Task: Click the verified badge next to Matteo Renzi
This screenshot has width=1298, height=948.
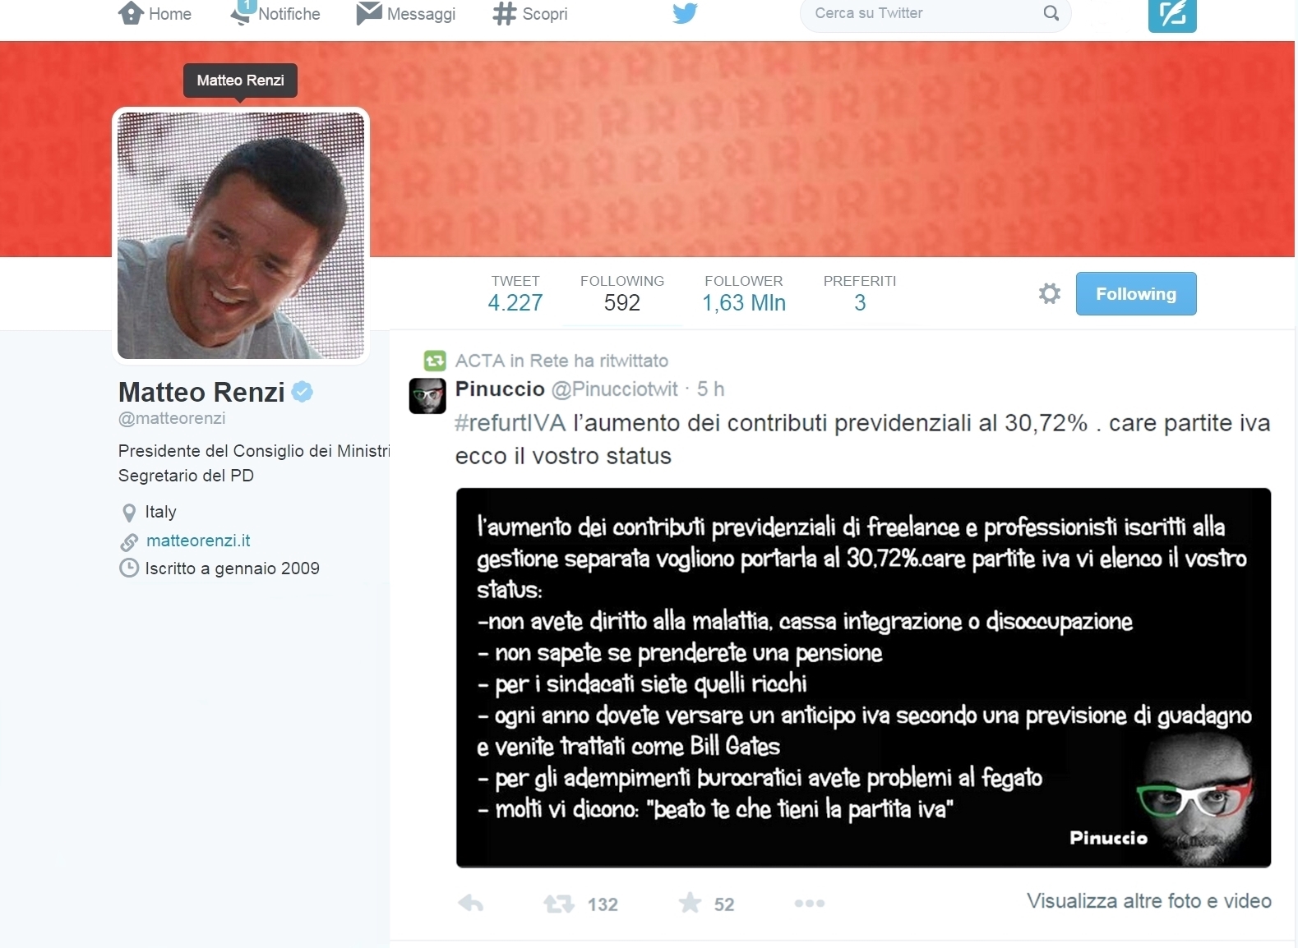Action: point(303,392)
